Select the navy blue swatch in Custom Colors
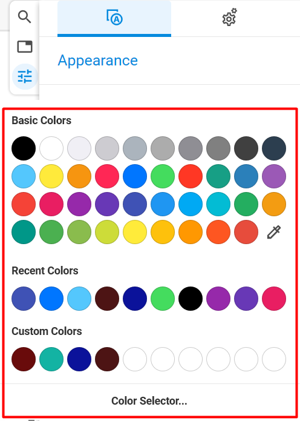 coord(79,359)
